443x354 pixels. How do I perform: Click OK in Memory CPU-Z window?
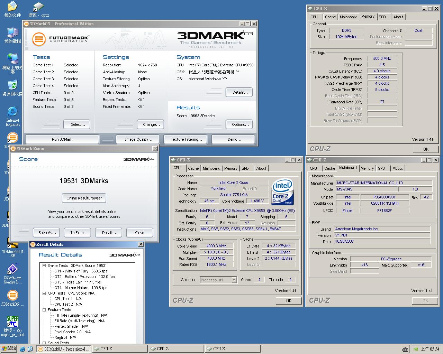pos(426,149)
